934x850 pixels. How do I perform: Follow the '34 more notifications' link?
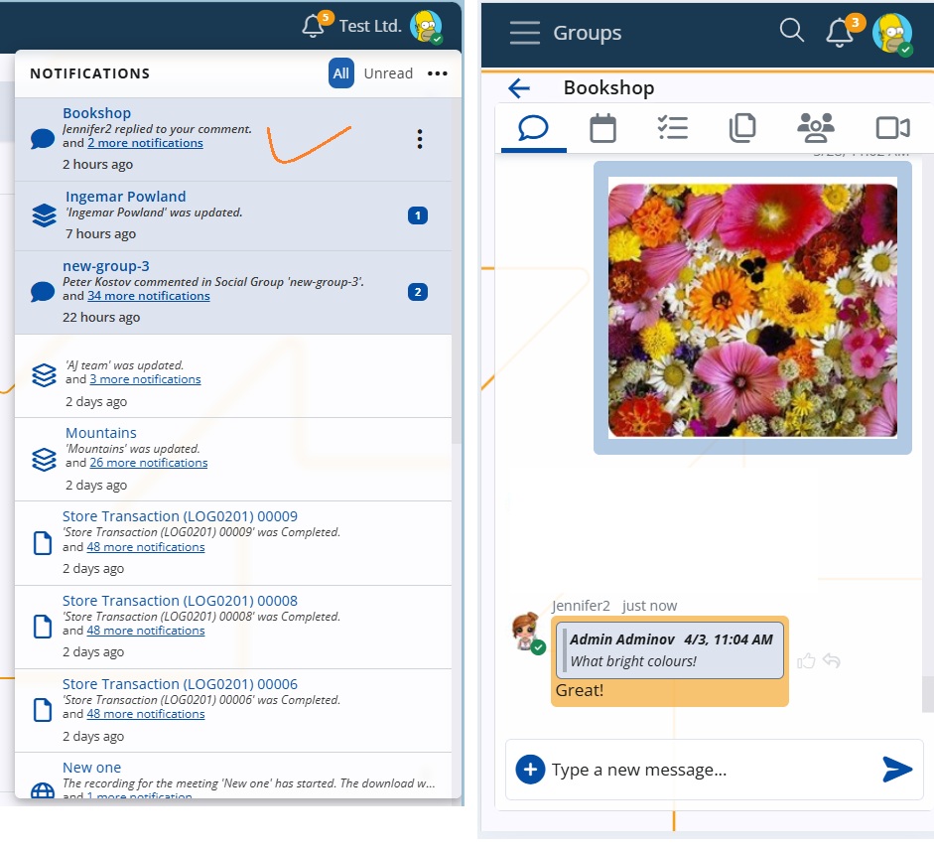click(149, 296)
